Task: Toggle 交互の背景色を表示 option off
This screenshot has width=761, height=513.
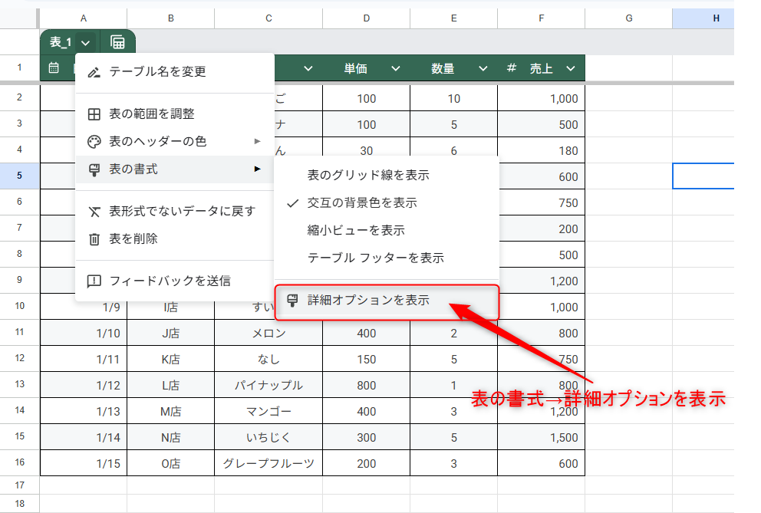Action: pyautogui.click(x=362, y=203)
